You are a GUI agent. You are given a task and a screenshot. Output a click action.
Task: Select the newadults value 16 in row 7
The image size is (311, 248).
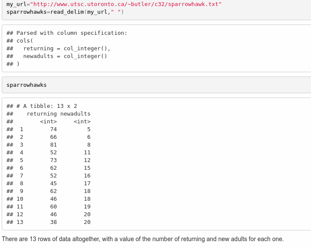87,176
